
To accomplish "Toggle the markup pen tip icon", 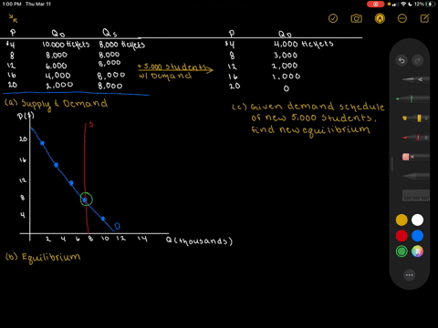I will coord(380,18).
